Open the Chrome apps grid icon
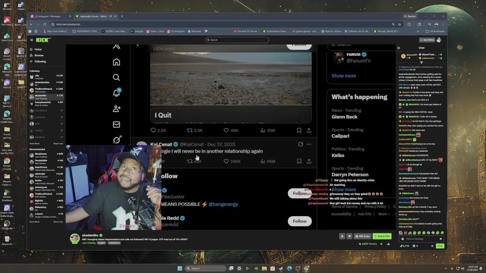The width and height of the screenshot is (486, 273). pyautogui.click(x=36, y=31)
